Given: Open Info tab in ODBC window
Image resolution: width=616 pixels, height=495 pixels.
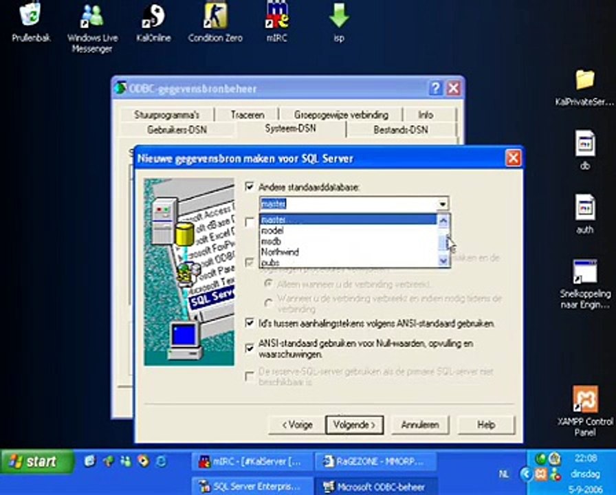Looking at the screenshot, I should pyautogui.click(x=426, y=115).
